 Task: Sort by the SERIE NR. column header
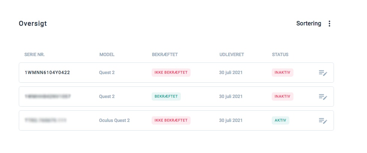35,55
